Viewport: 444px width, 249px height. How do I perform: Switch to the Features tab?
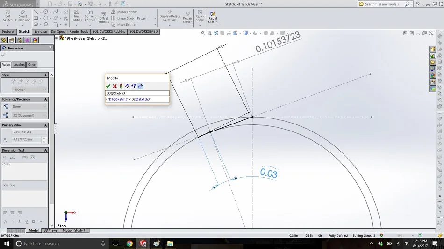tap(8, 32)
